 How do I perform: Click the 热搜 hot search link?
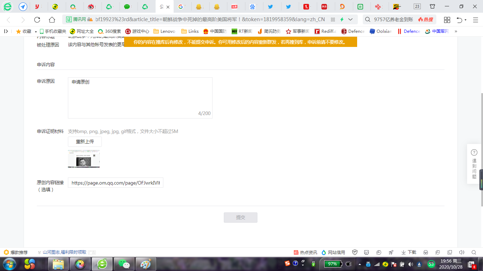click(x=426, y=20)
